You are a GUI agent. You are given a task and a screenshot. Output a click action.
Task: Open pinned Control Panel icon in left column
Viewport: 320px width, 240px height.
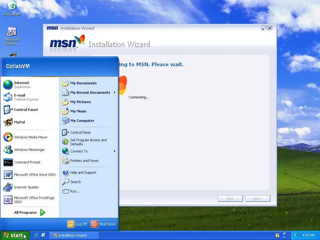(x=8, y=110)
